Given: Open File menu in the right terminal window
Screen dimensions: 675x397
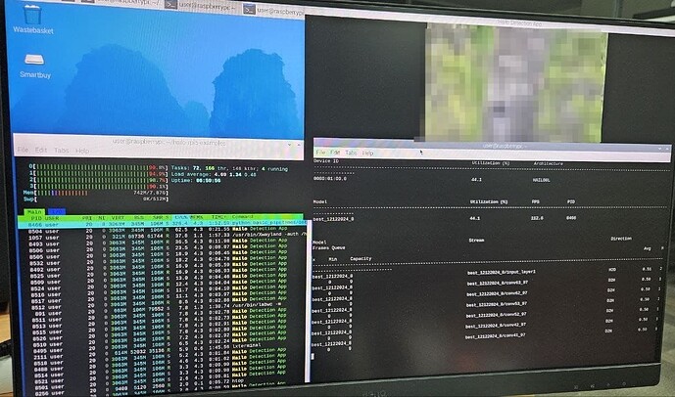Looking at the screenshot, I should [320, 154].
